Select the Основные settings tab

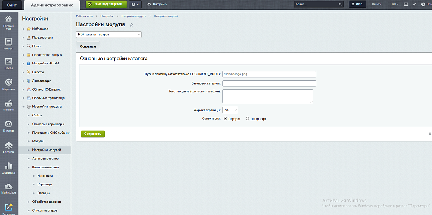tap(88, 46)
